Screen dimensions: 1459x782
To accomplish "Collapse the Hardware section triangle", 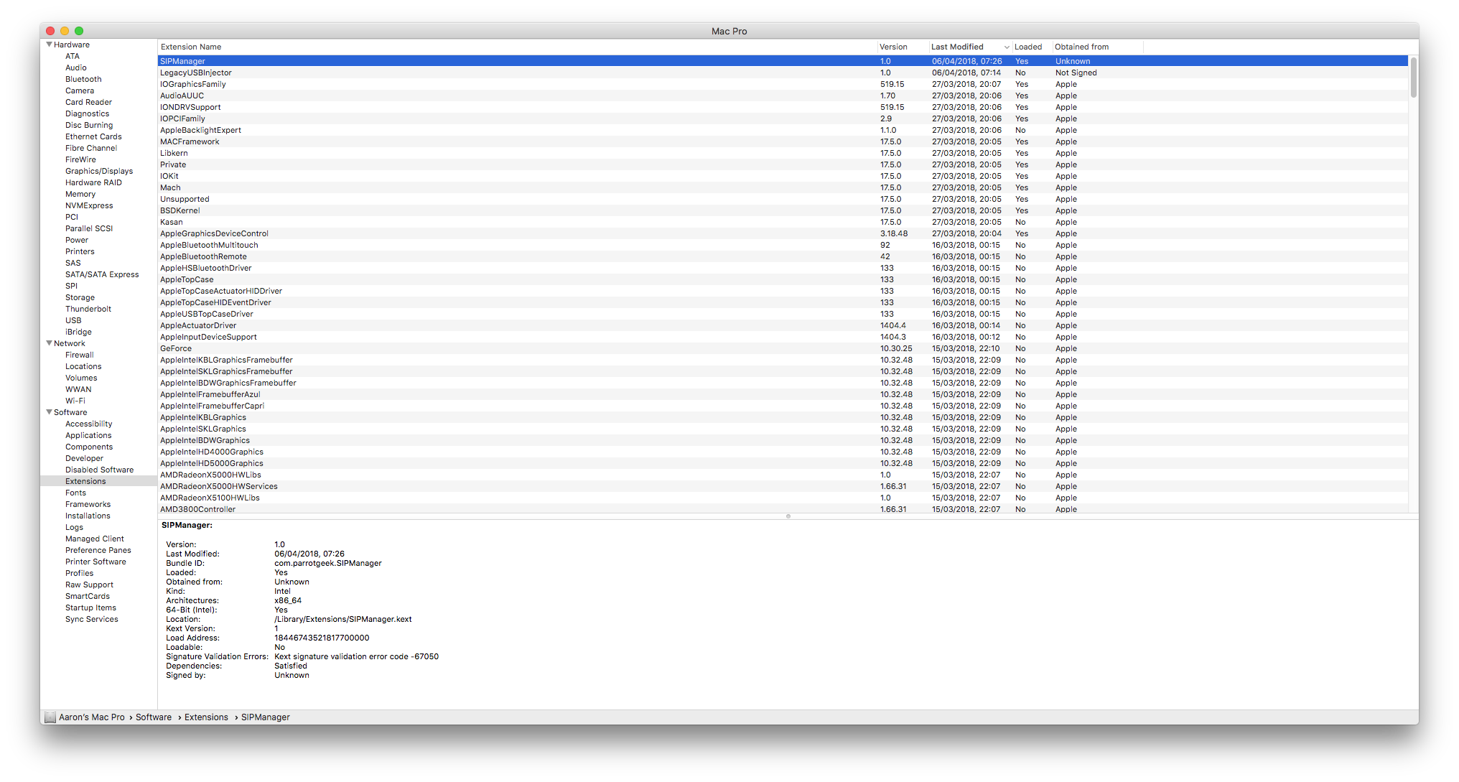I will coord(49,45).
